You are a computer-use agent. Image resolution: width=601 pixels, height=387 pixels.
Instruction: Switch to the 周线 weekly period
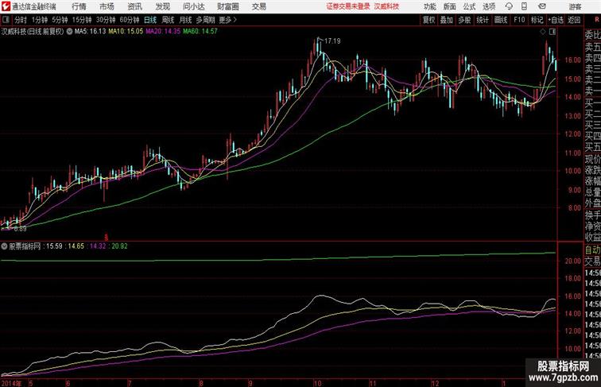(x=168, y=20)
